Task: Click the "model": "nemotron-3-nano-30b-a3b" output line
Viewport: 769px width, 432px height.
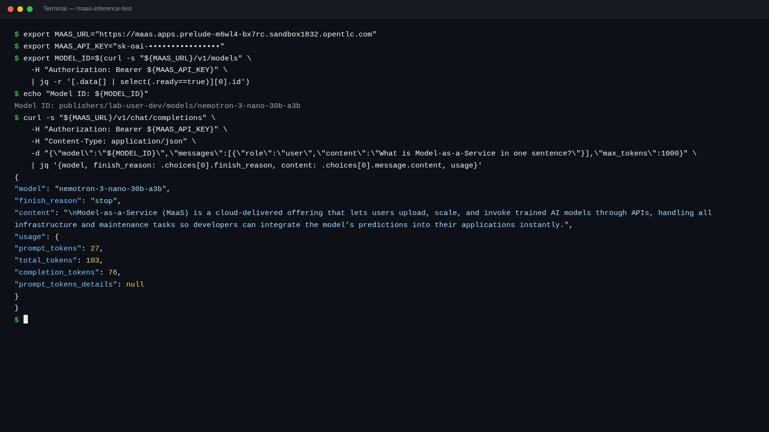Action: coord(93,189)
